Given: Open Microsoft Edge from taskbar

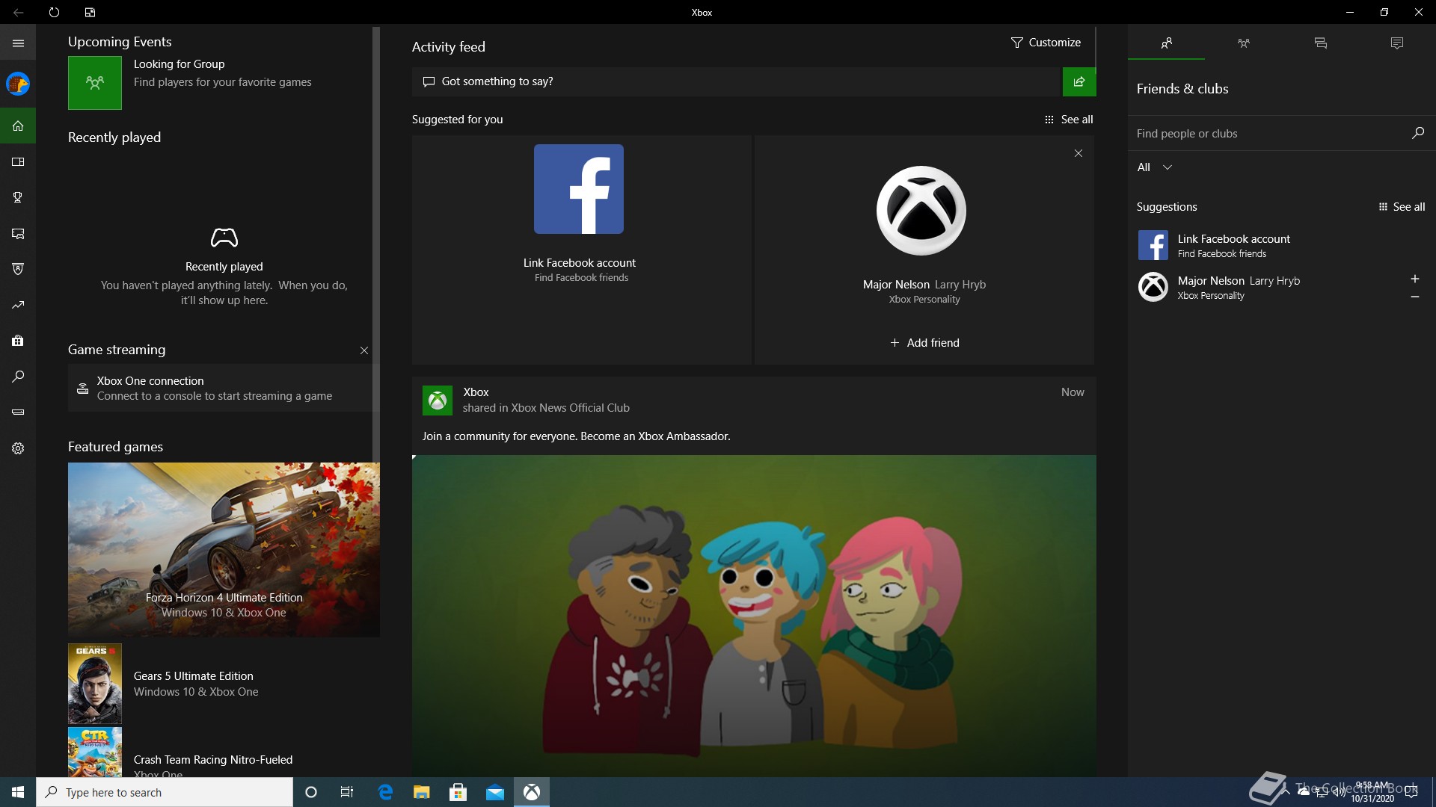Looking at the screenshot, I should pyautogui.click(x=385, y=792).
